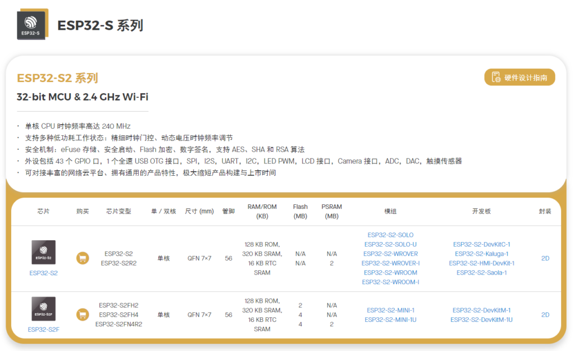
Task: Click the PSRAM (MB) column header
Action: pos(331,212)
